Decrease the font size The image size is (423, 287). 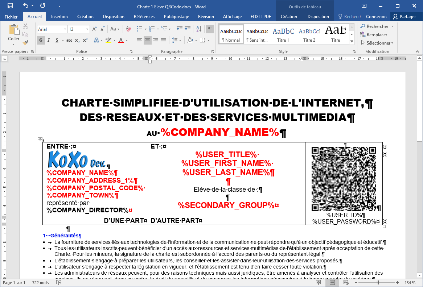coord(102,29)
